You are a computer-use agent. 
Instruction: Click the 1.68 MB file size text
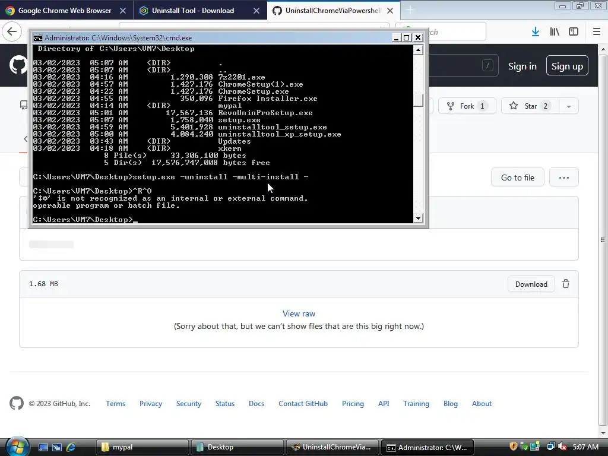[43, 284]
